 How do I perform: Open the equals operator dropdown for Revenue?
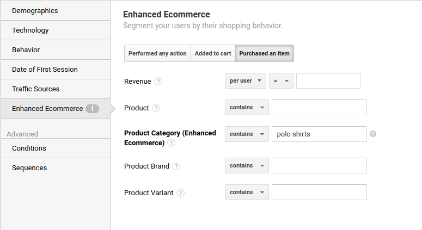281,81
